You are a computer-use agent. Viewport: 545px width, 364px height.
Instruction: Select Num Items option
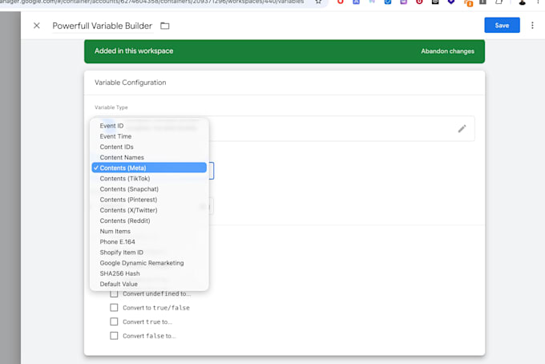point(149,231)
